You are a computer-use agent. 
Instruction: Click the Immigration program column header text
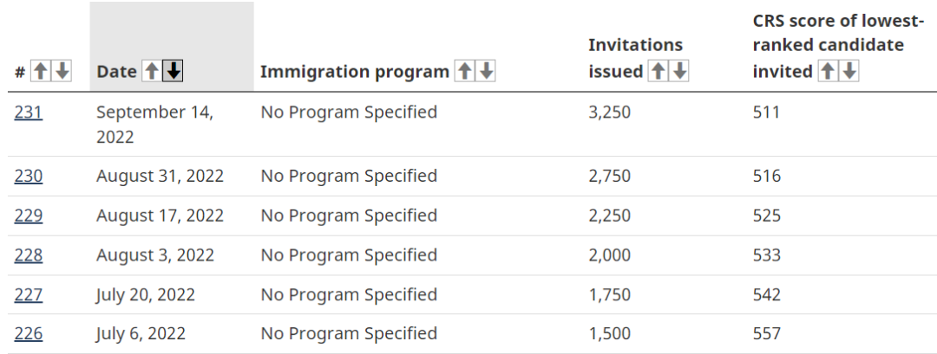click(354, 72)
